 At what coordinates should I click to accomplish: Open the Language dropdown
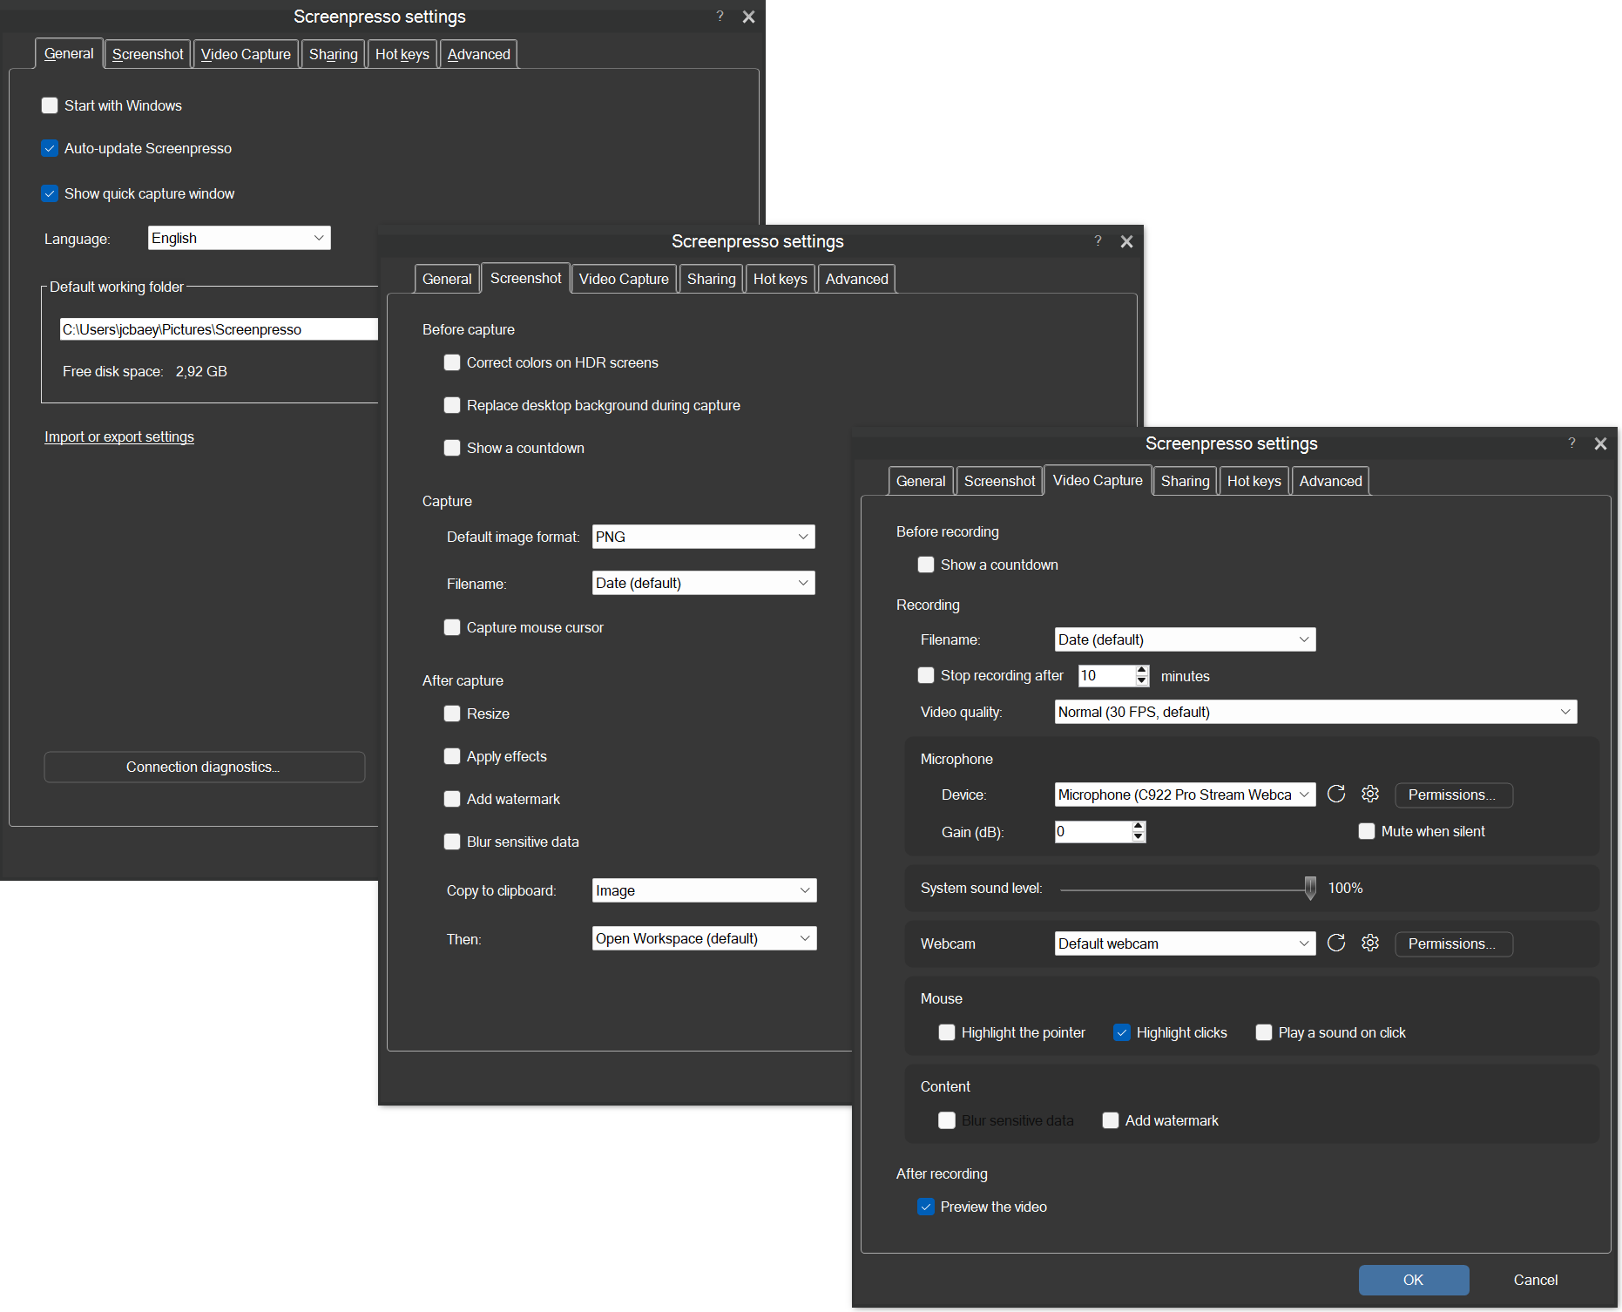tap(240, 238)
